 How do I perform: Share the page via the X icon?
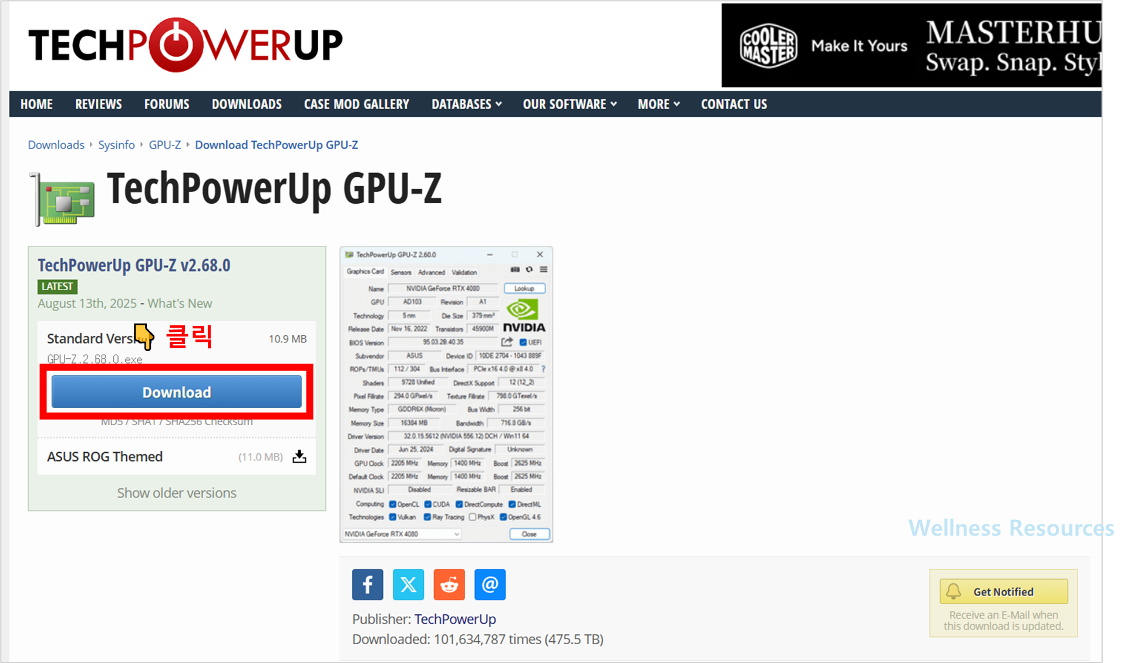408,585
